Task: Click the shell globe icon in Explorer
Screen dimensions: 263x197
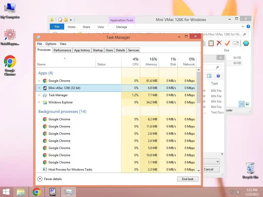Action: click(246, 43)
